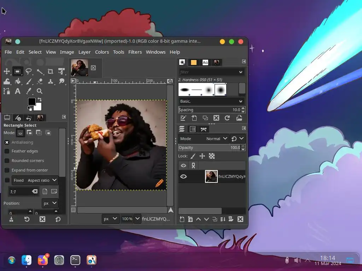Open the File menu
This screenshot has height=271, width=362.
[8, 52]
